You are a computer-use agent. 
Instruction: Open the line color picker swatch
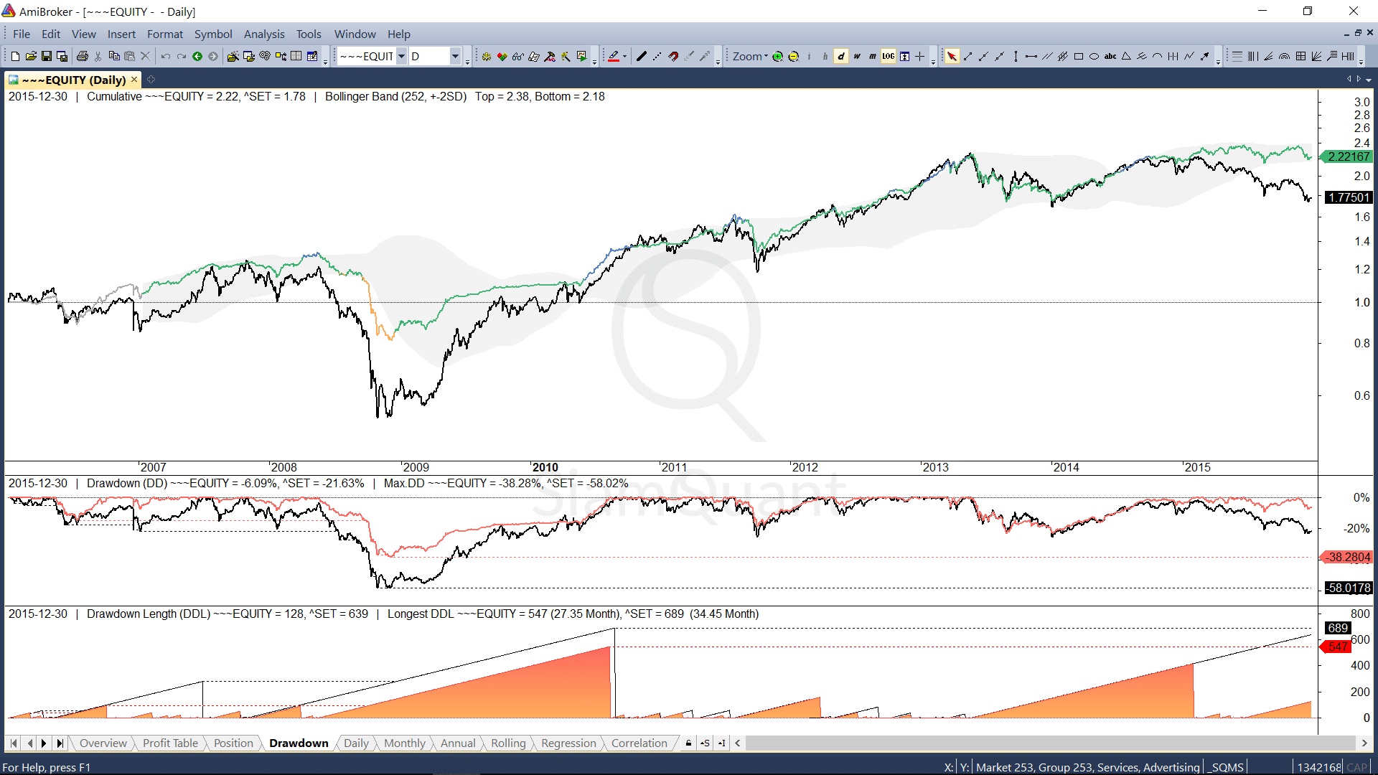614,57
